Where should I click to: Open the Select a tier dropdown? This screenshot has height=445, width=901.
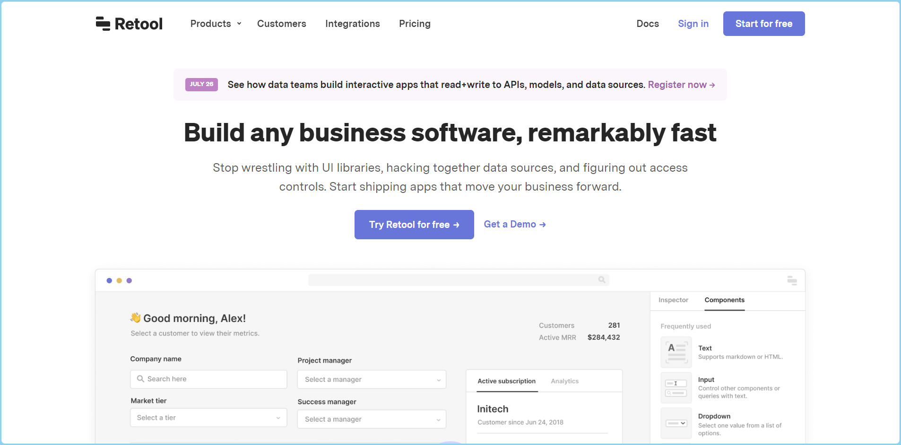pyautogui.click(x=208, y=418)
